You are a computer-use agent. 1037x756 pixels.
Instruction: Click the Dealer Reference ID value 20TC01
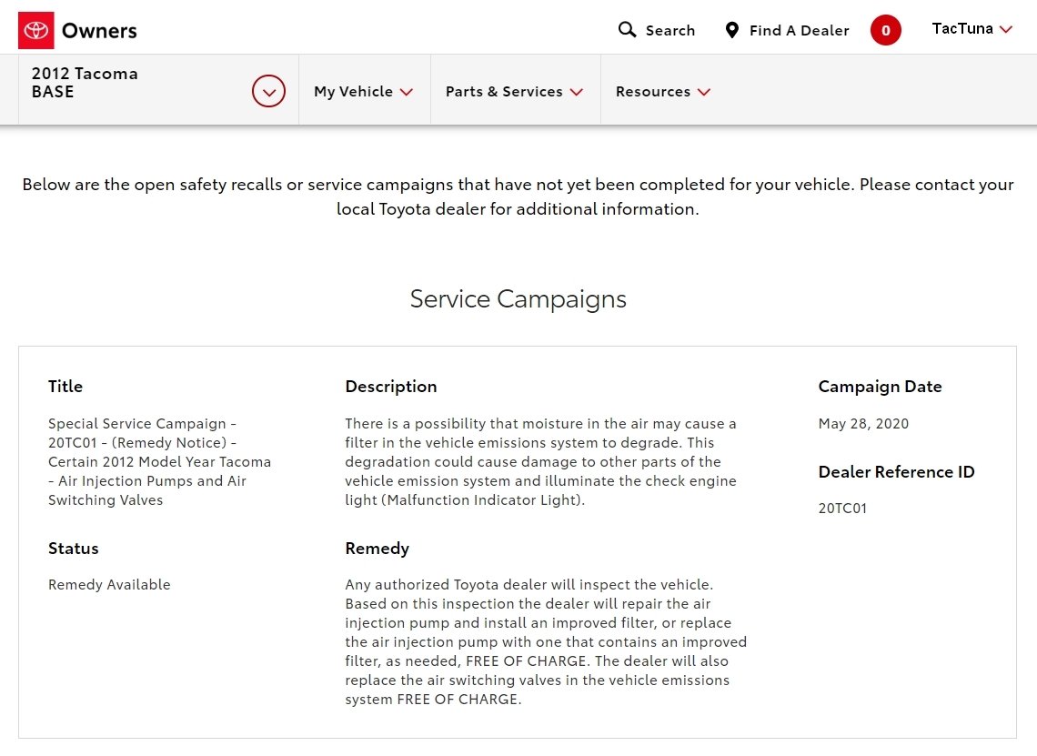[842, 508]
